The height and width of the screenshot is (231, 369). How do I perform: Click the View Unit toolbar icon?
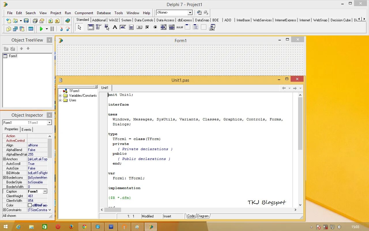(x=9, y=29)
